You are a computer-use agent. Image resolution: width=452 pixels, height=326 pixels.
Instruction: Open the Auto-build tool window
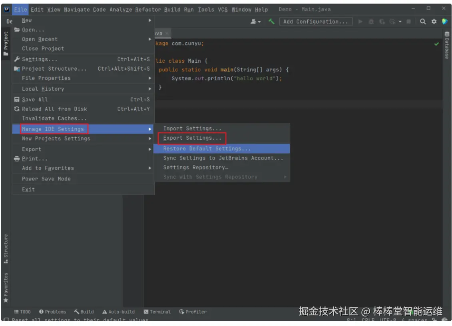[118, 312]
